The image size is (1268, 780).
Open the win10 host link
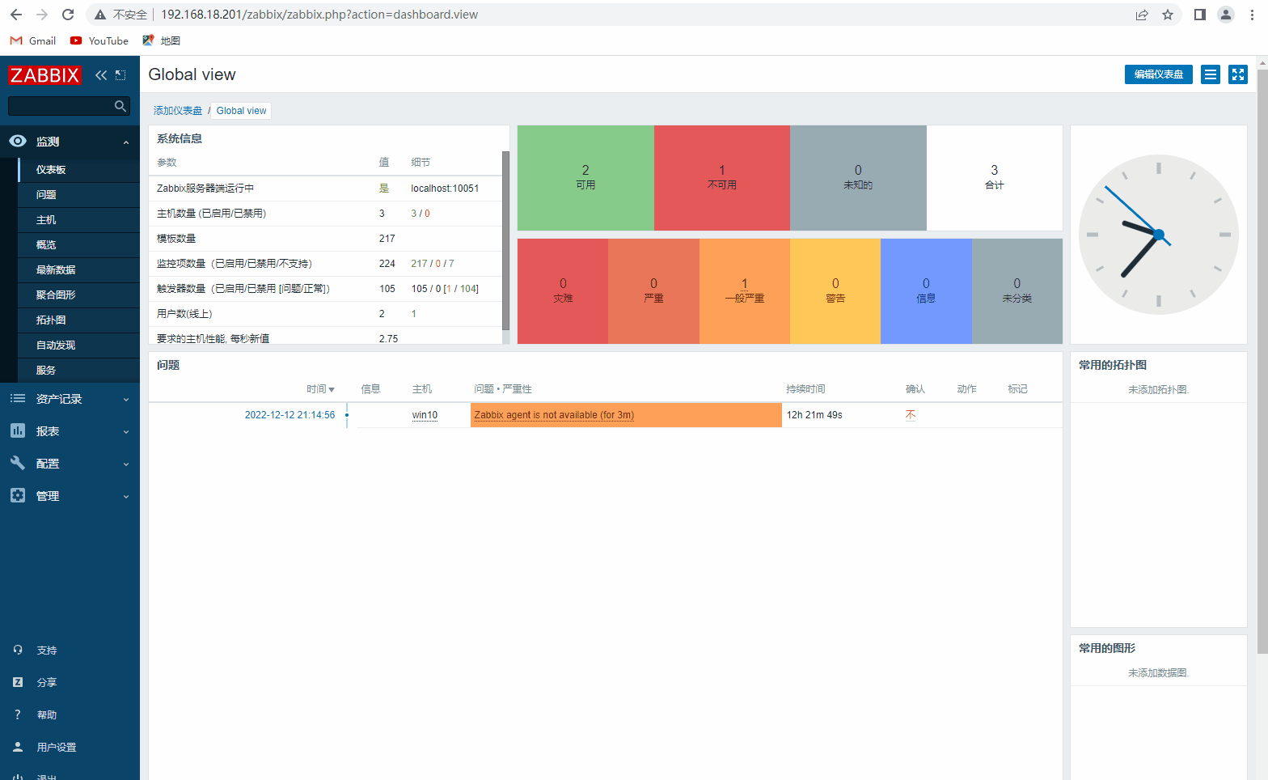[425, 415]
